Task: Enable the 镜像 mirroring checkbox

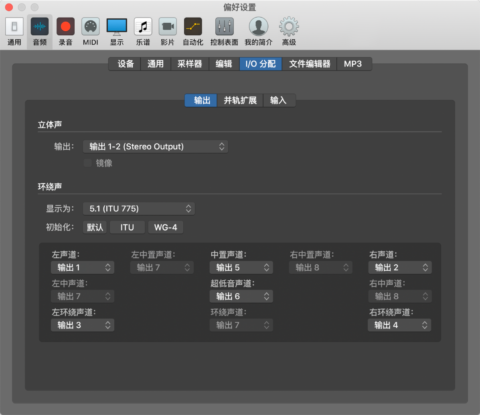Action: point(87,163)
